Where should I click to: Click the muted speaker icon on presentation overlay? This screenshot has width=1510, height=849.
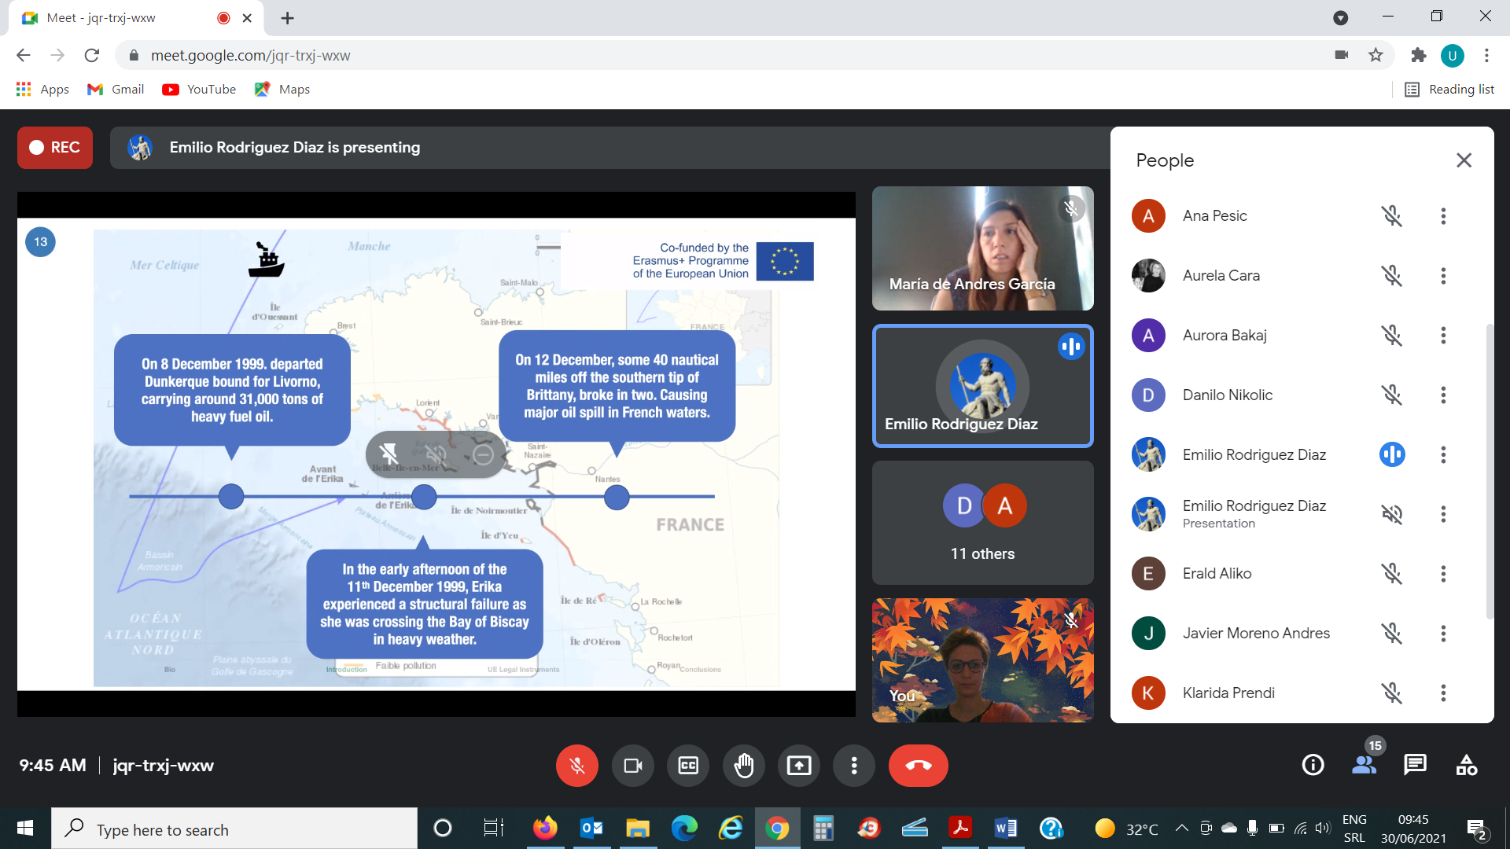[436, 454]
